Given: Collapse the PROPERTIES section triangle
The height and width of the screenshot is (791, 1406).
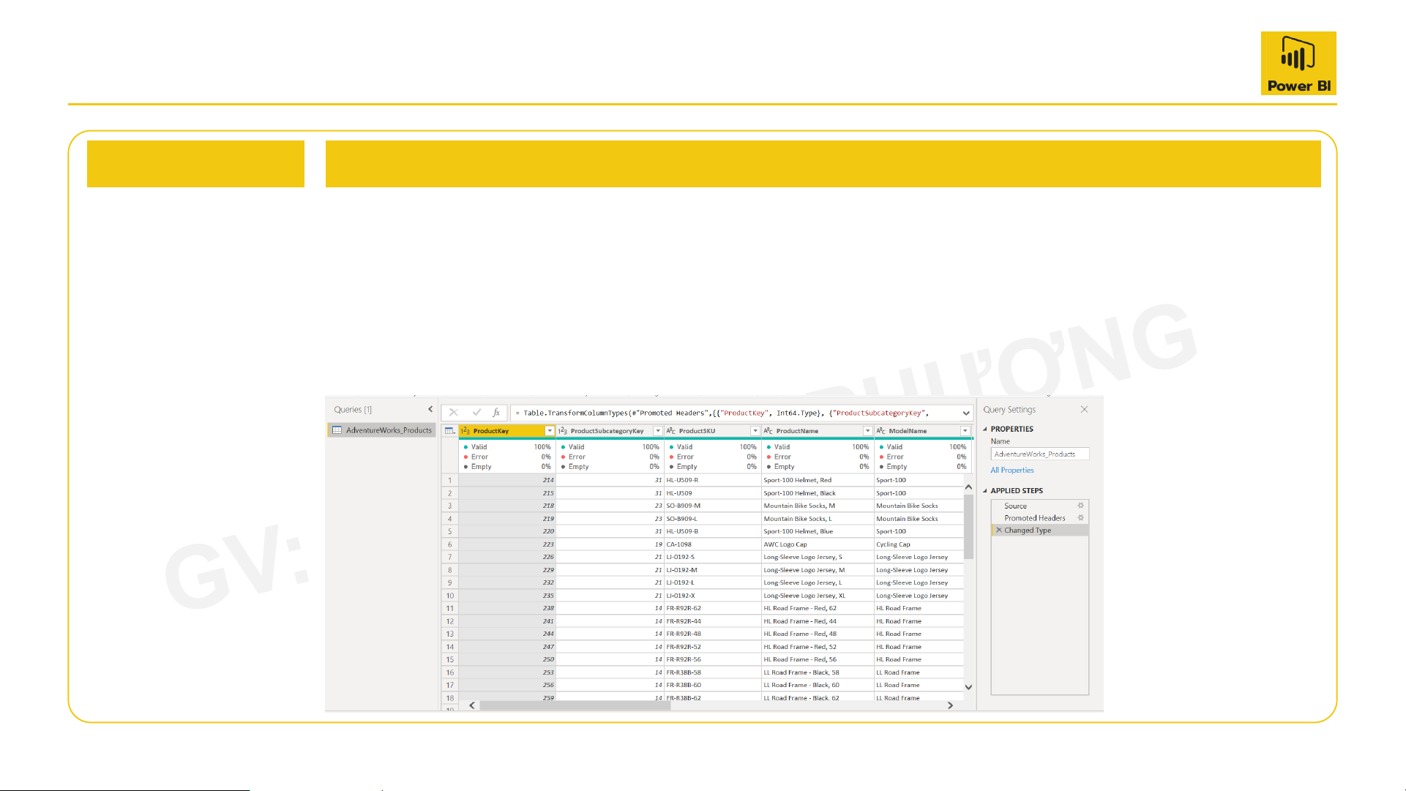Looking at the screenshot, I should tap(985, 430).
